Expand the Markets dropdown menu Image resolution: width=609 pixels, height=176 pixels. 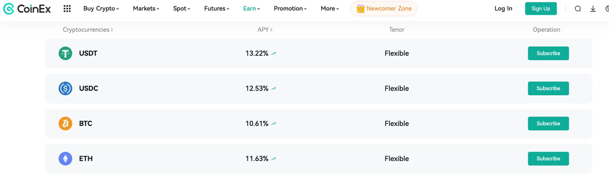146,8
